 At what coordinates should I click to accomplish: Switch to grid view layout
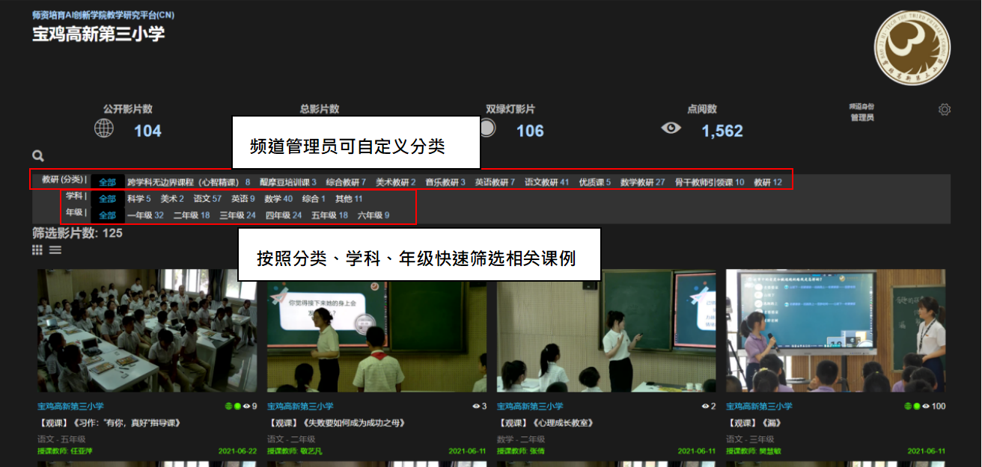pyautogui.click(x=37, y=250)
